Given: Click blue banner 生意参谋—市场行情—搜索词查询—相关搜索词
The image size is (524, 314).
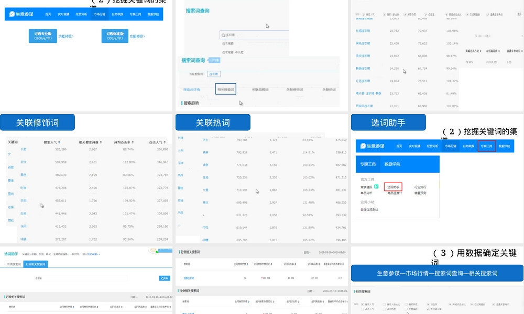Looking at the screenshot, I should (x=437, y=273).
